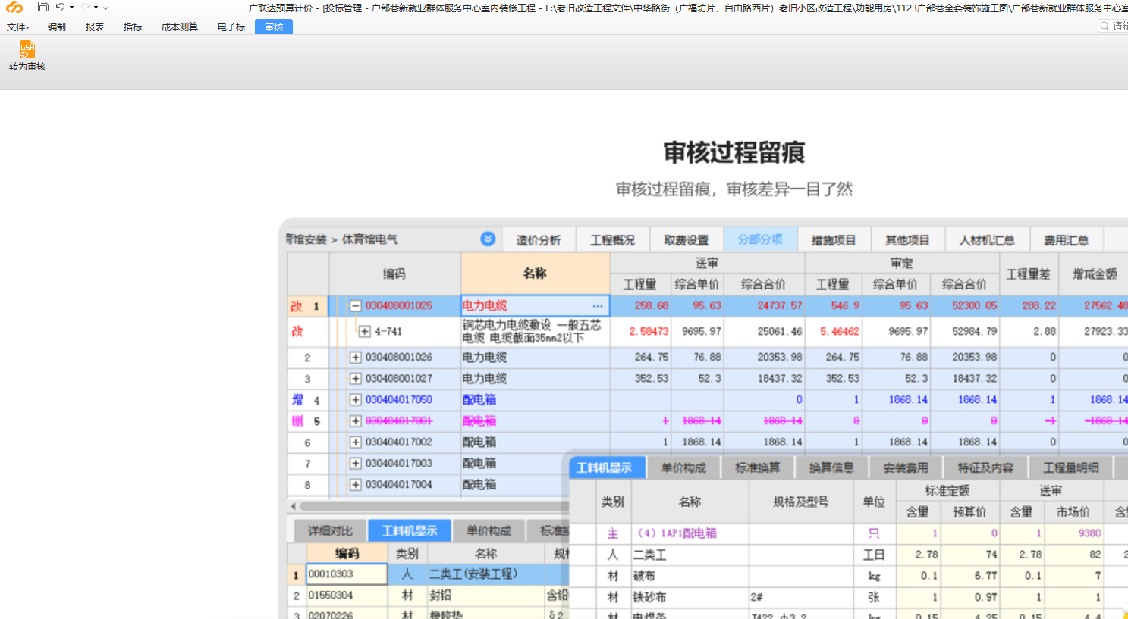Click the 铁砂布 material name cell
The height and width of the screenshot is (619, 1128).
point(690,597)
